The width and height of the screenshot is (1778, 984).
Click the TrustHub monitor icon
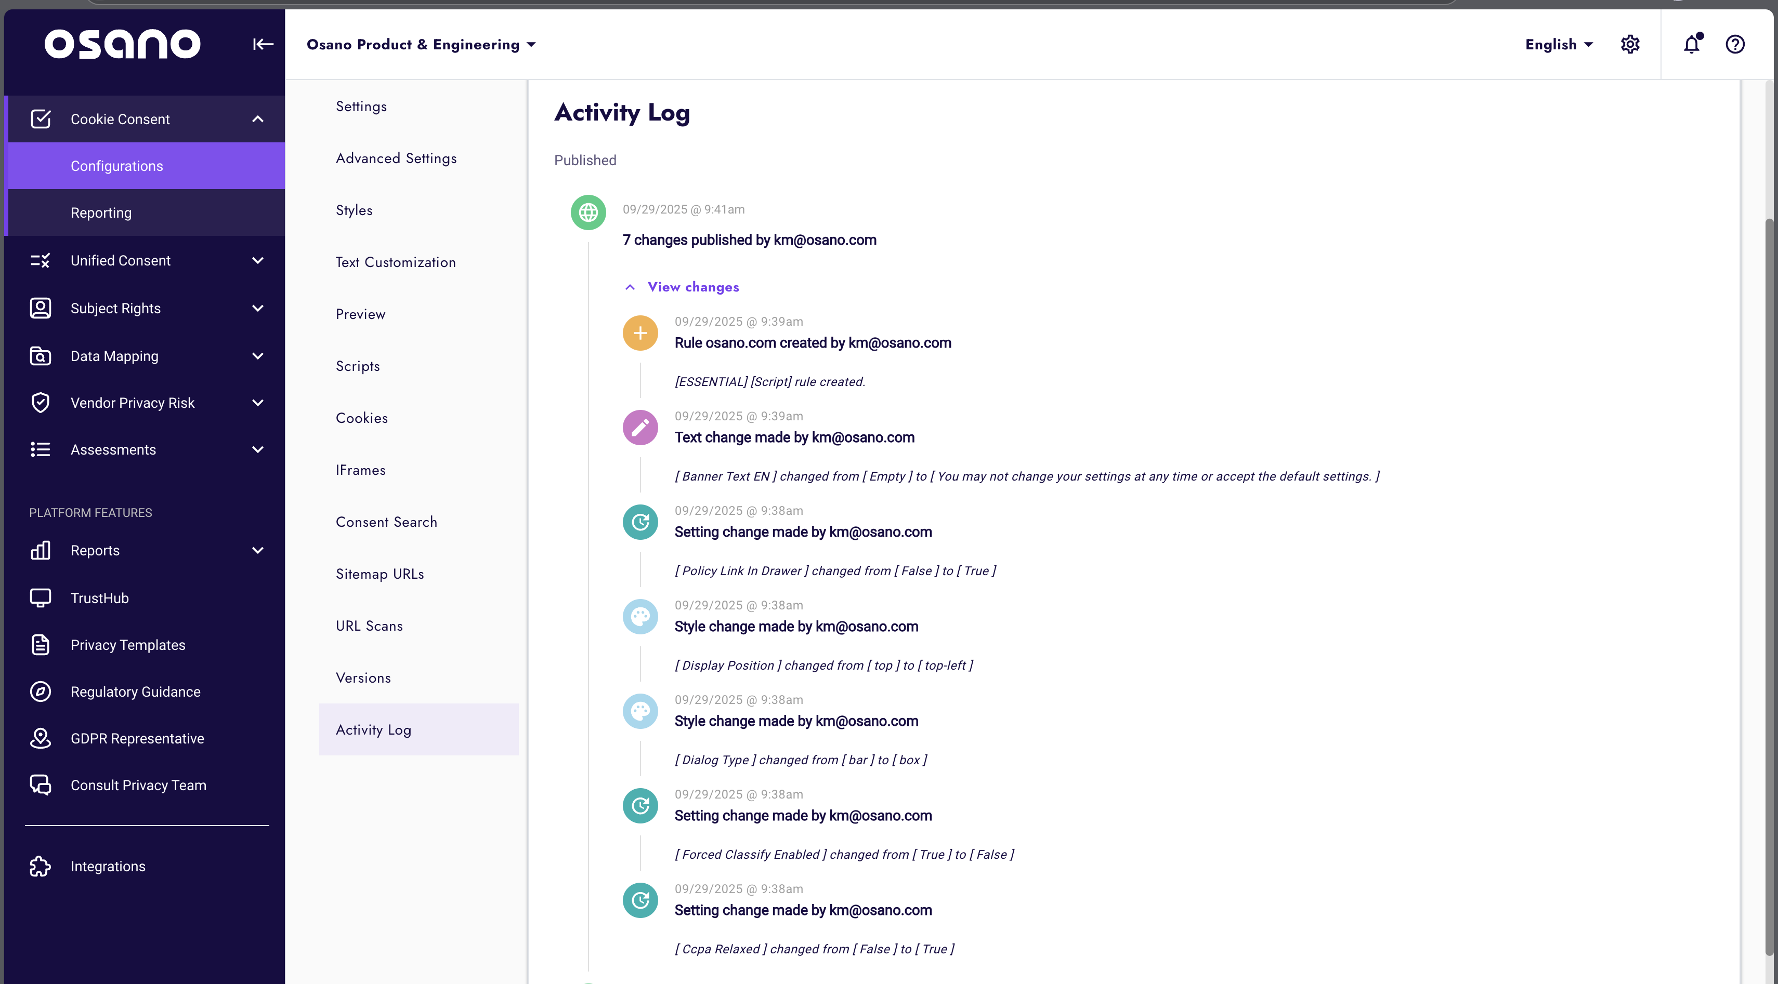click(40, 598)
